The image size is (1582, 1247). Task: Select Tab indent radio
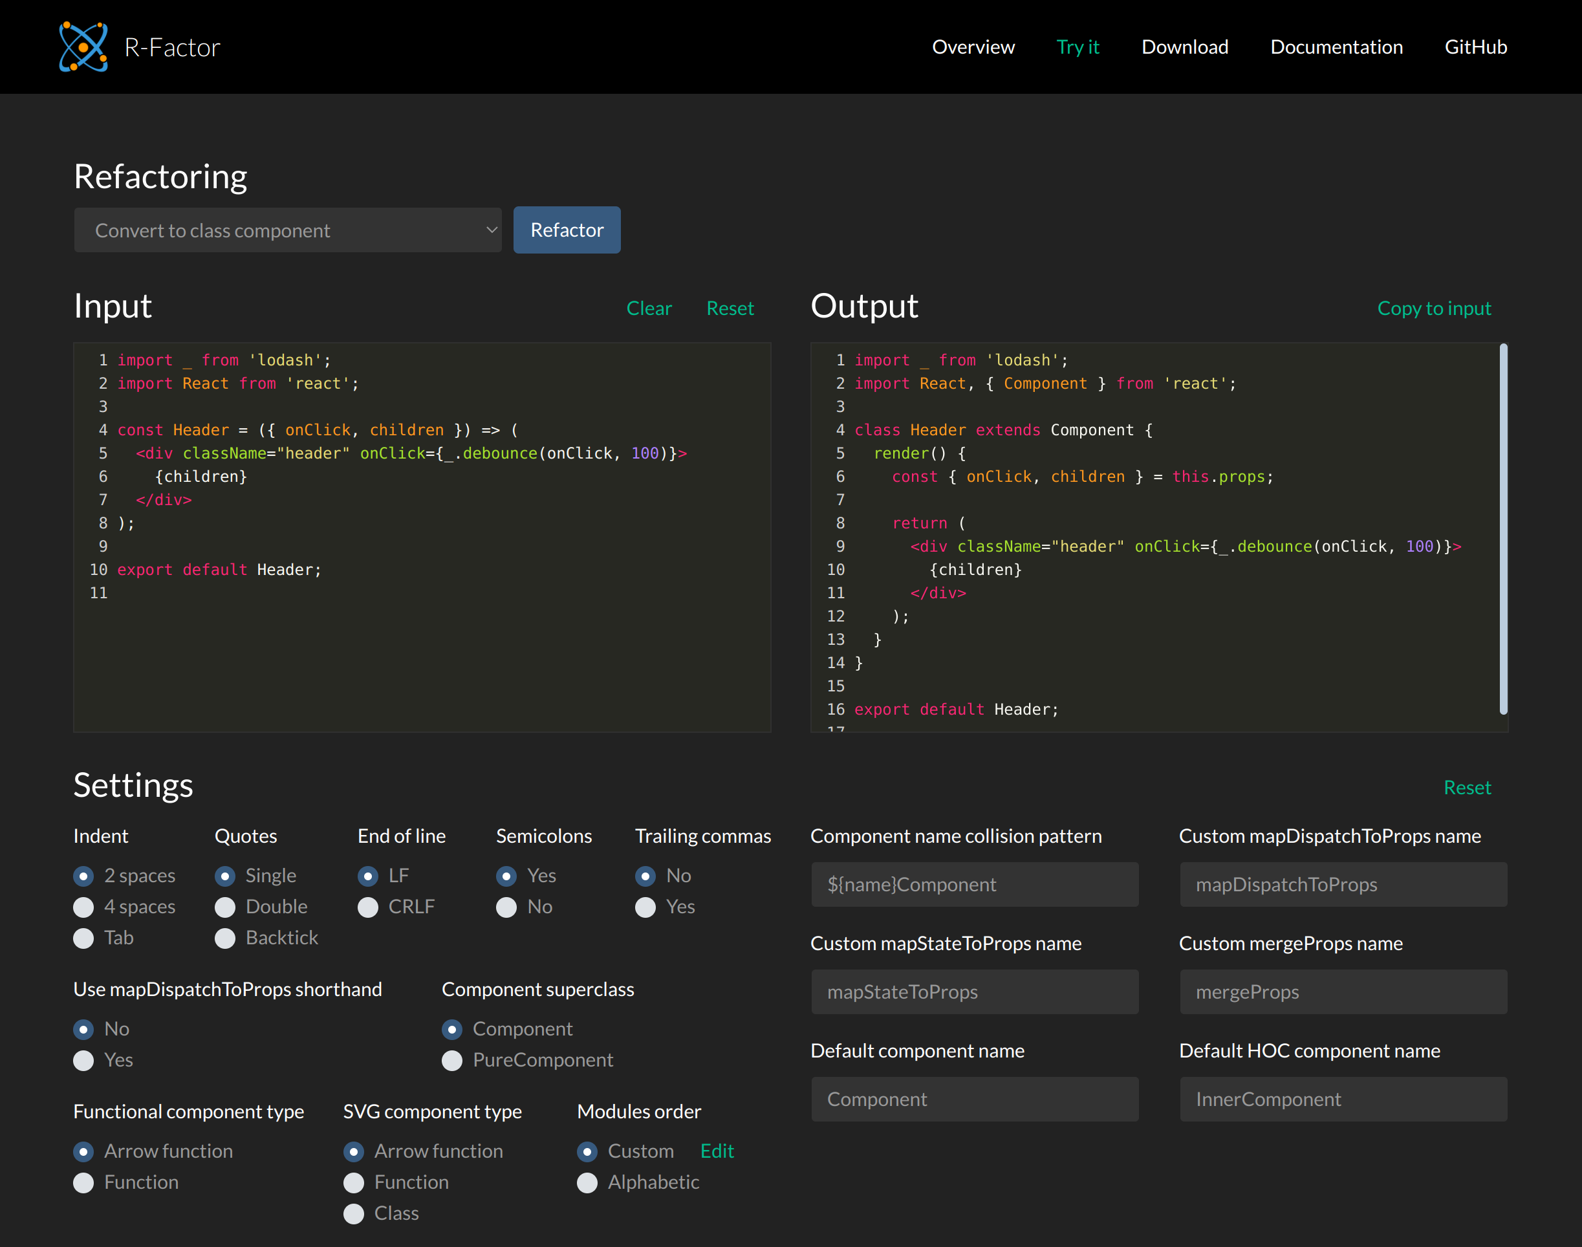[x=84, y=938]
